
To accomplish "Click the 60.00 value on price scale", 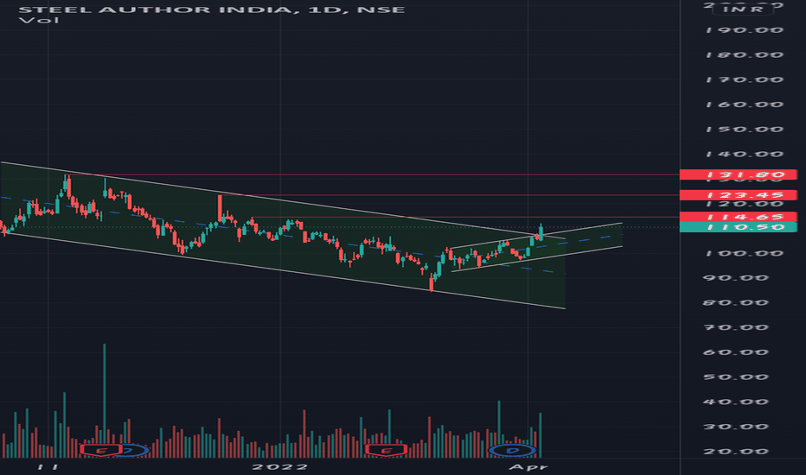I will tap(736, 352).
